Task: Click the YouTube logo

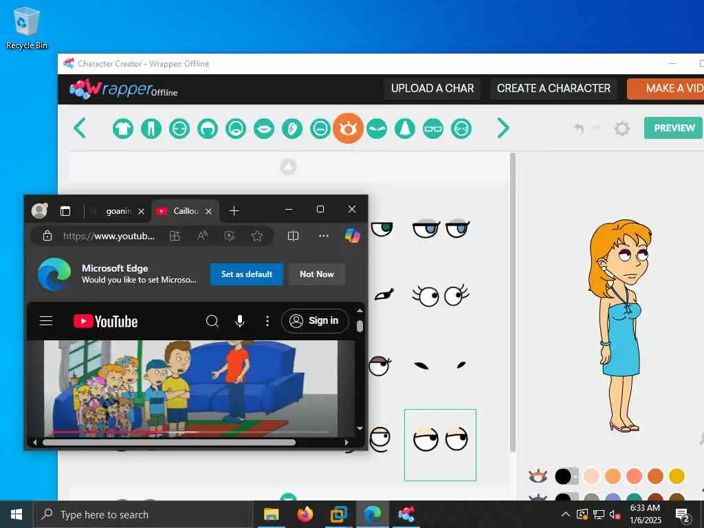Action: pos(105,321)
